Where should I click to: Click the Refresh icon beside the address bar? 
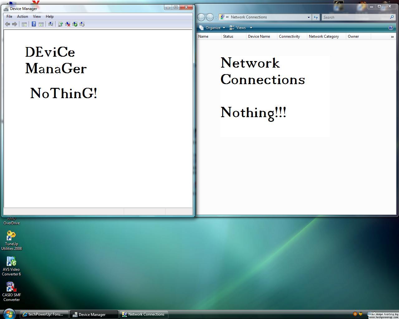point(316,17)
